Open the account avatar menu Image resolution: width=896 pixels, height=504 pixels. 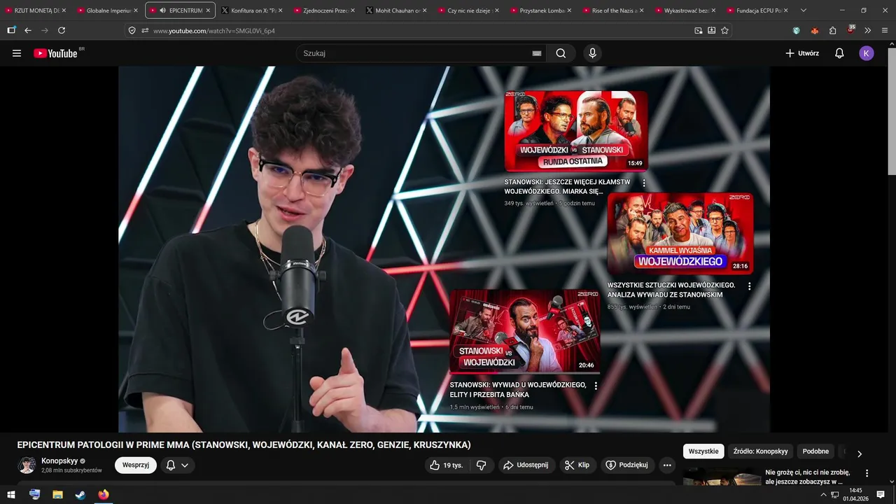click(x=867, y=53)
